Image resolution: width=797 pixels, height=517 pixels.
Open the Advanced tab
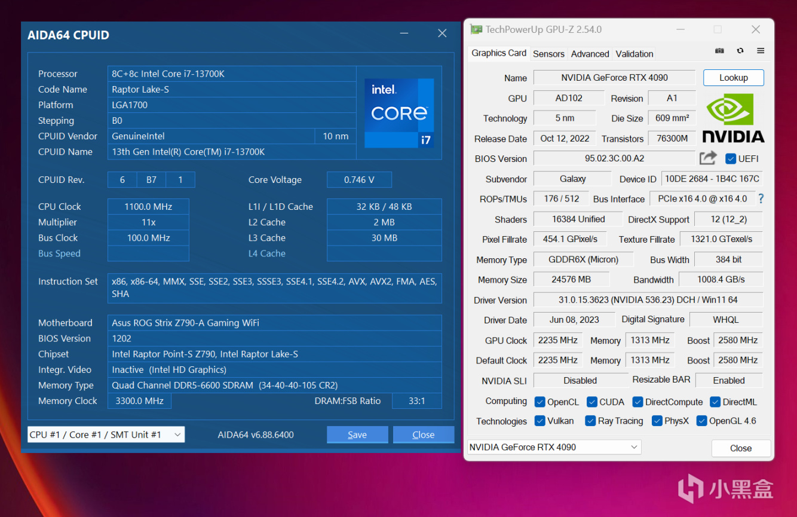590,54
